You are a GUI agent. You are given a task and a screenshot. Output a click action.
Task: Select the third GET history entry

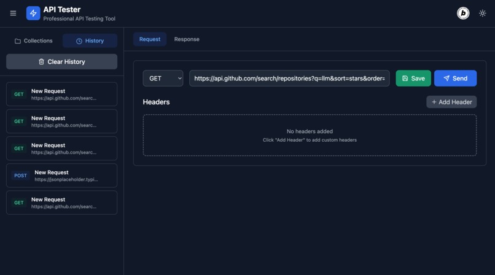pyautogui.click(x=61, y=149)
